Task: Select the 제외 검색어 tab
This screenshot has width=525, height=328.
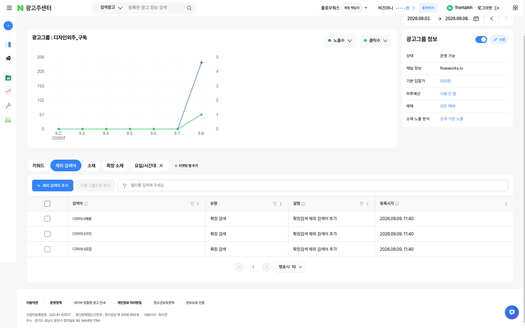Action: (x=66, y=165)
